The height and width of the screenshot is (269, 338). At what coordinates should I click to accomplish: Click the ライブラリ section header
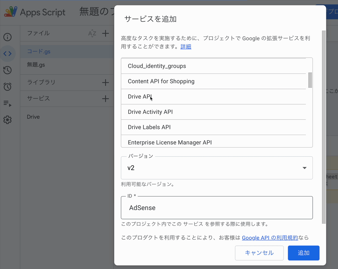41,82
